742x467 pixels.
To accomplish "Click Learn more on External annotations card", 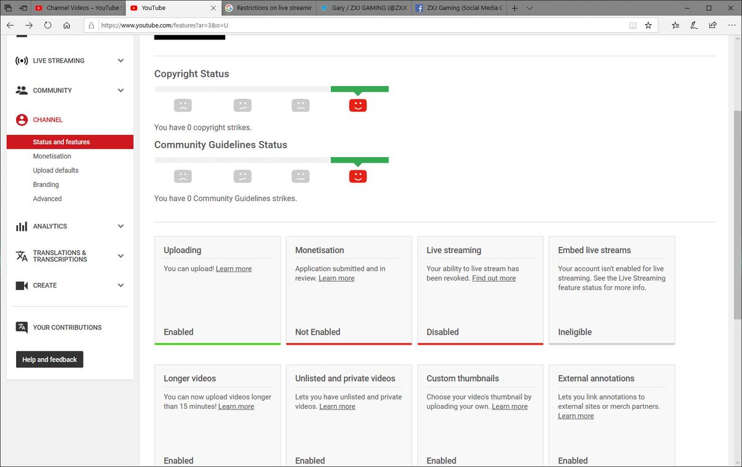I will coord(576,416).
